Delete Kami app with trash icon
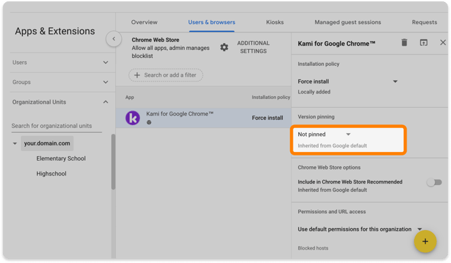451x263 pixels. pos(404,42)
